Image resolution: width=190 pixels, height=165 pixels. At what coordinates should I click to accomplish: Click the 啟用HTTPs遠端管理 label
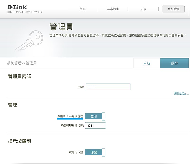(70, 116)
